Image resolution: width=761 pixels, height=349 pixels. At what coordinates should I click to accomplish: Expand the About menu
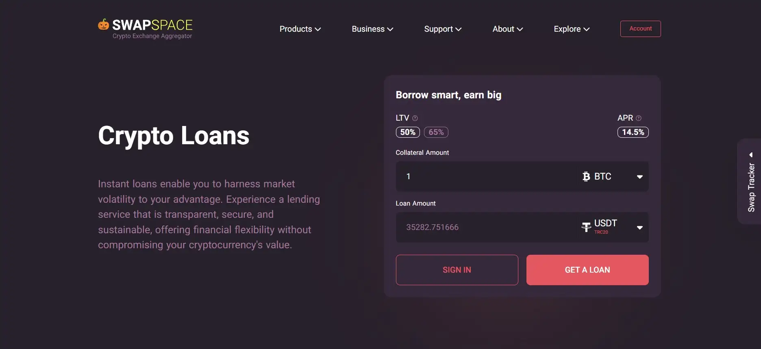507,29
